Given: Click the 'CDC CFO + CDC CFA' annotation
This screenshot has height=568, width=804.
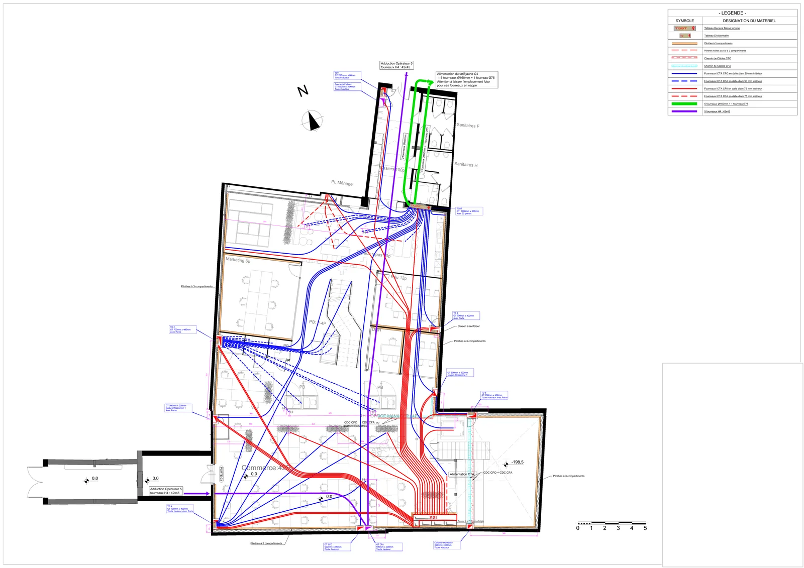Looking at the screenshot, I should (x=498, y=473).
